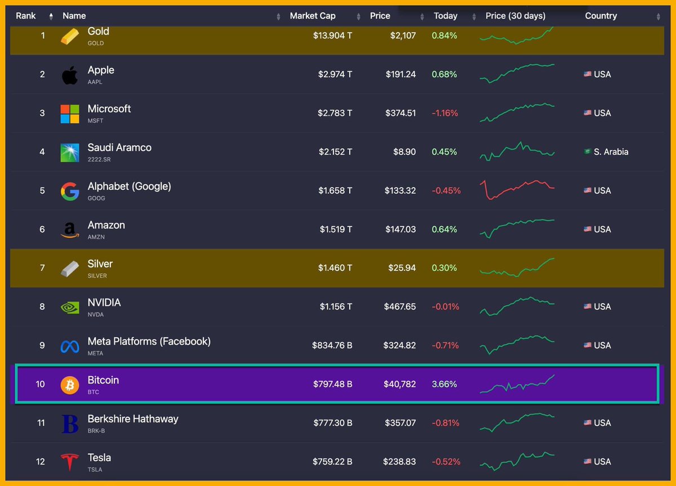Sort table by Name column
The height and width of the screenshot is (486, 676).
[x=74, y=16]
